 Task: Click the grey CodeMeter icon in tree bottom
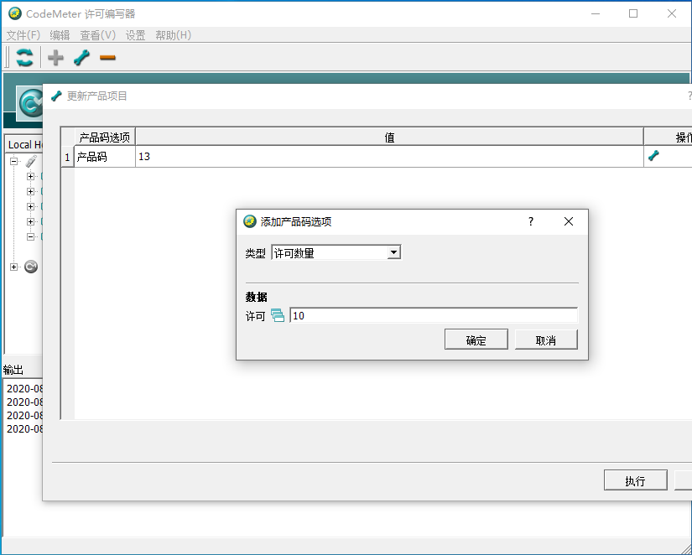(x=31, y=267)
